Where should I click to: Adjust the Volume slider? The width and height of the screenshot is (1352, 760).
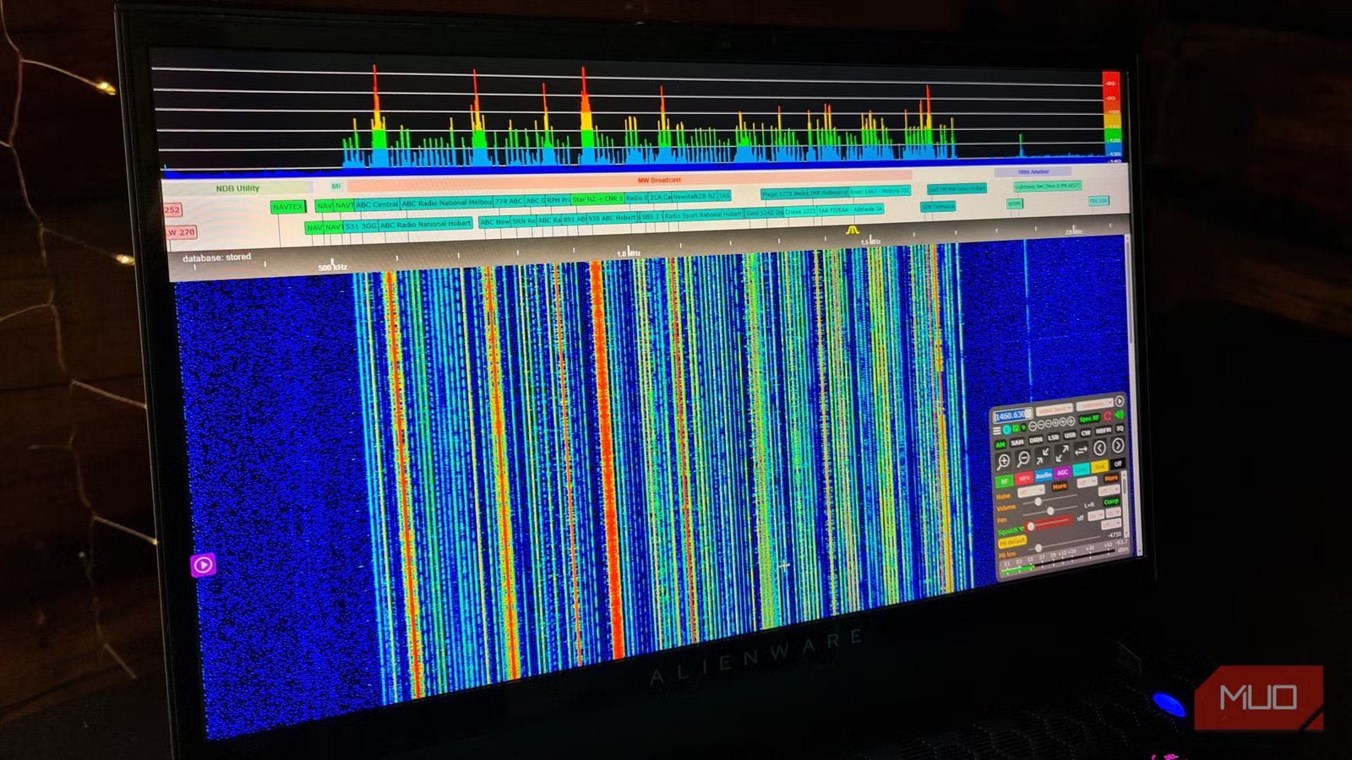point(1050,498)
